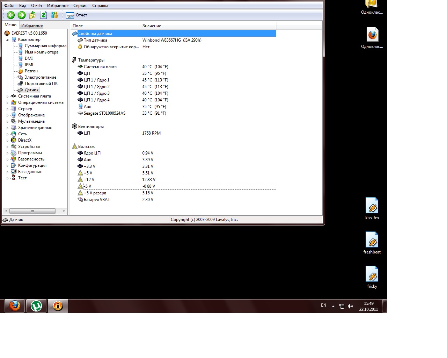Viewport: 447px width, 358px height.
Task: Click the Firefox icon in the taskbar
Action: pos(15,306)
